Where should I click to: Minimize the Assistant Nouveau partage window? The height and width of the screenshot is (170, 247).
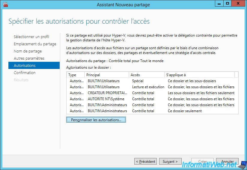(219, 4)
